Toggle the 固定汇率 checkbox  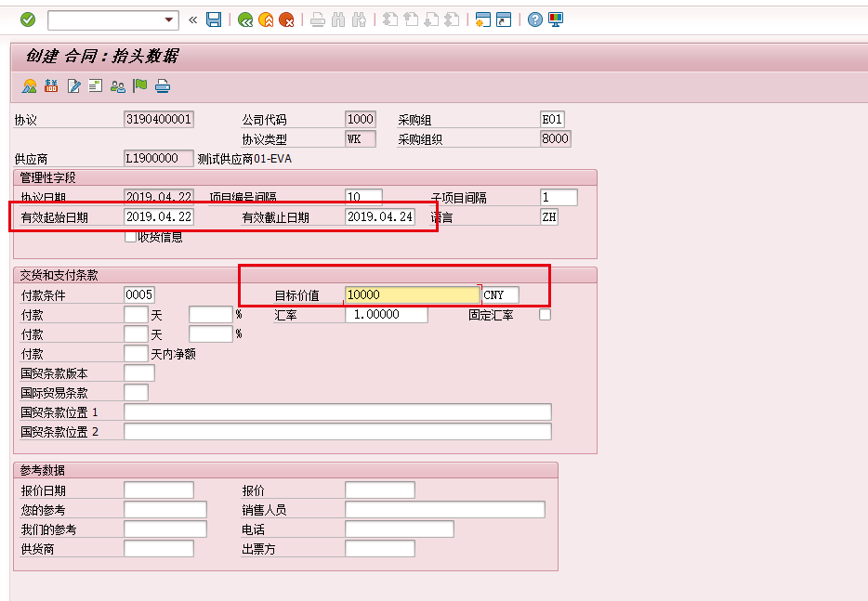point(544,314)
